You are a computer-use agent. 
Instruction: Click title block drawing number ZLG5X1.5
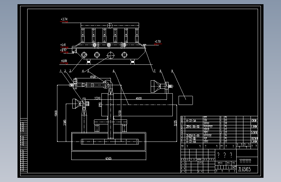[244, 169]
